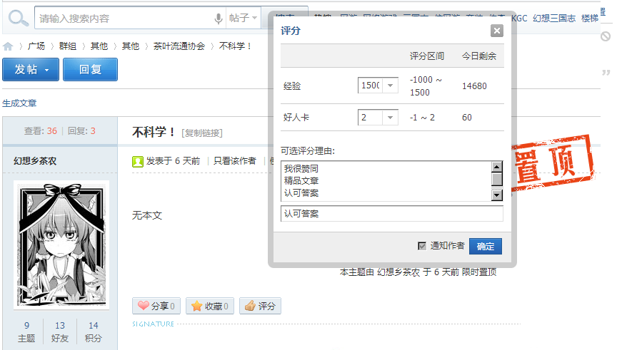Open 广场 breadcrumb link
The height and width of the screenshot is (350, 617).
pyautogui.click(x=36, y=46)
